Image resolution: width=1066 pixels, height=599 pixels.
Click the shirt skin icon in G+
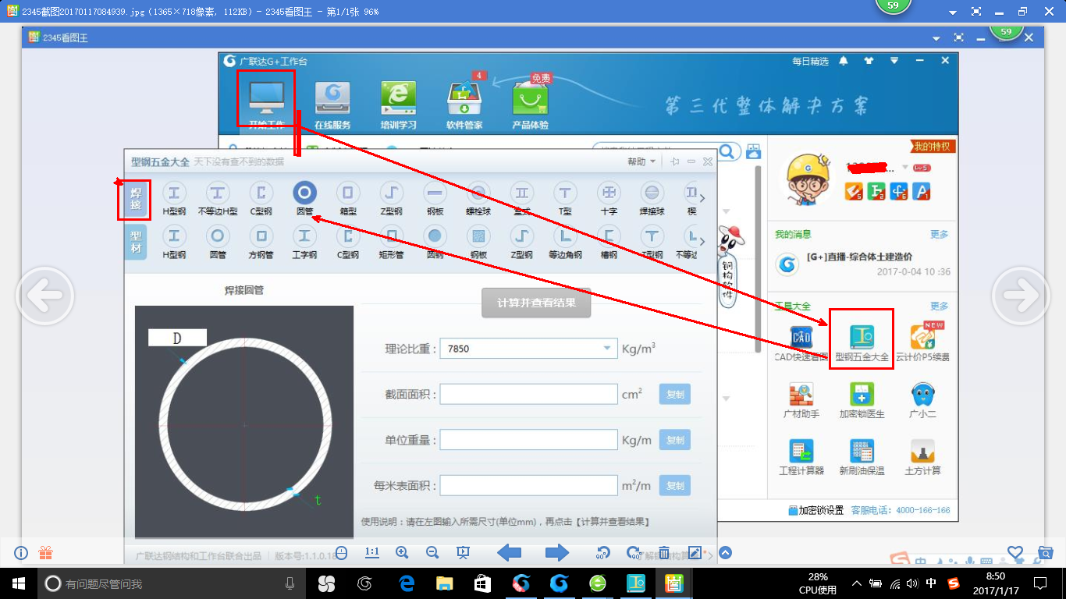coord(869,61)
